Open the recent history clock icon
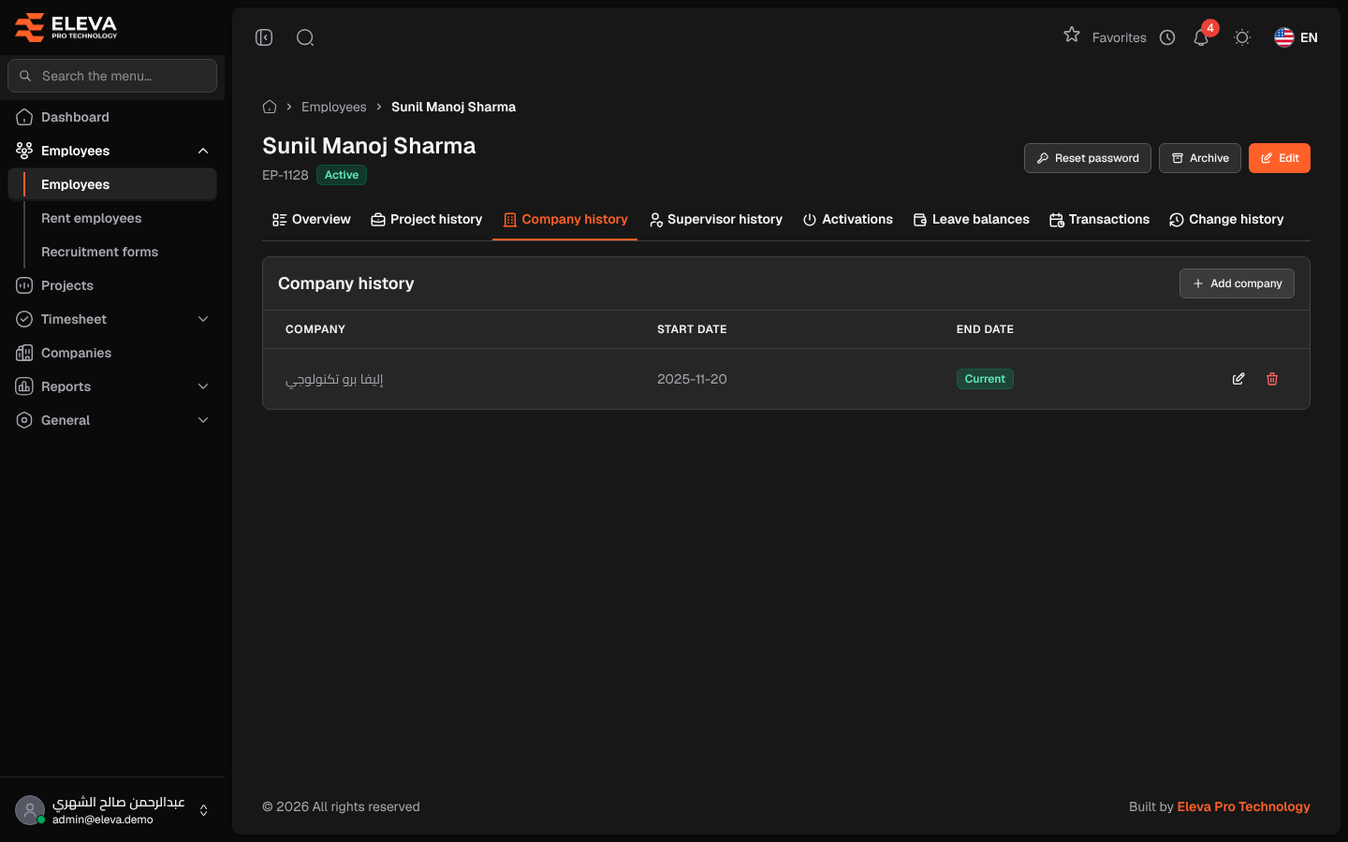 click(1167, 37)
